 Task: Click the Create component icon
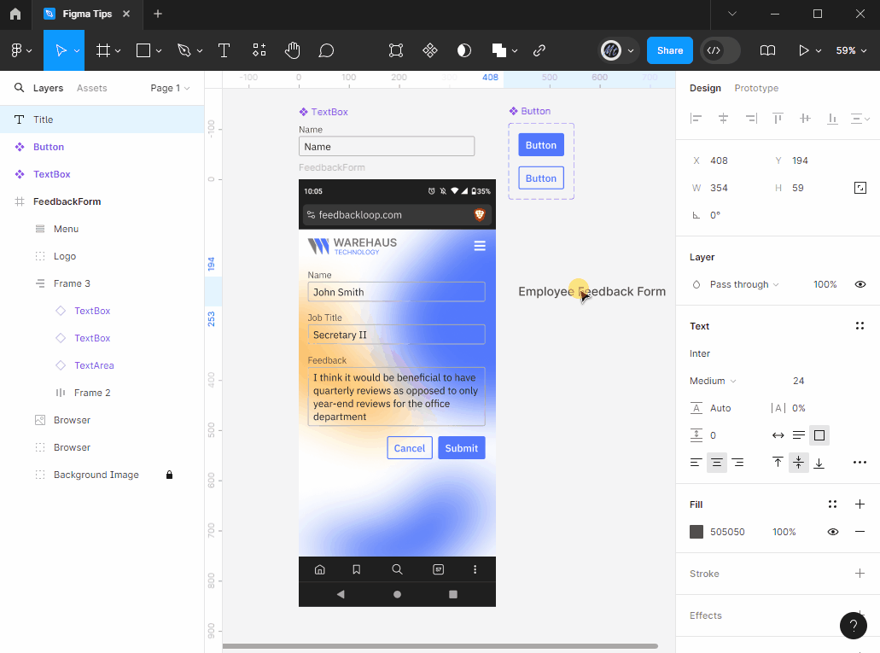[430, 50]
